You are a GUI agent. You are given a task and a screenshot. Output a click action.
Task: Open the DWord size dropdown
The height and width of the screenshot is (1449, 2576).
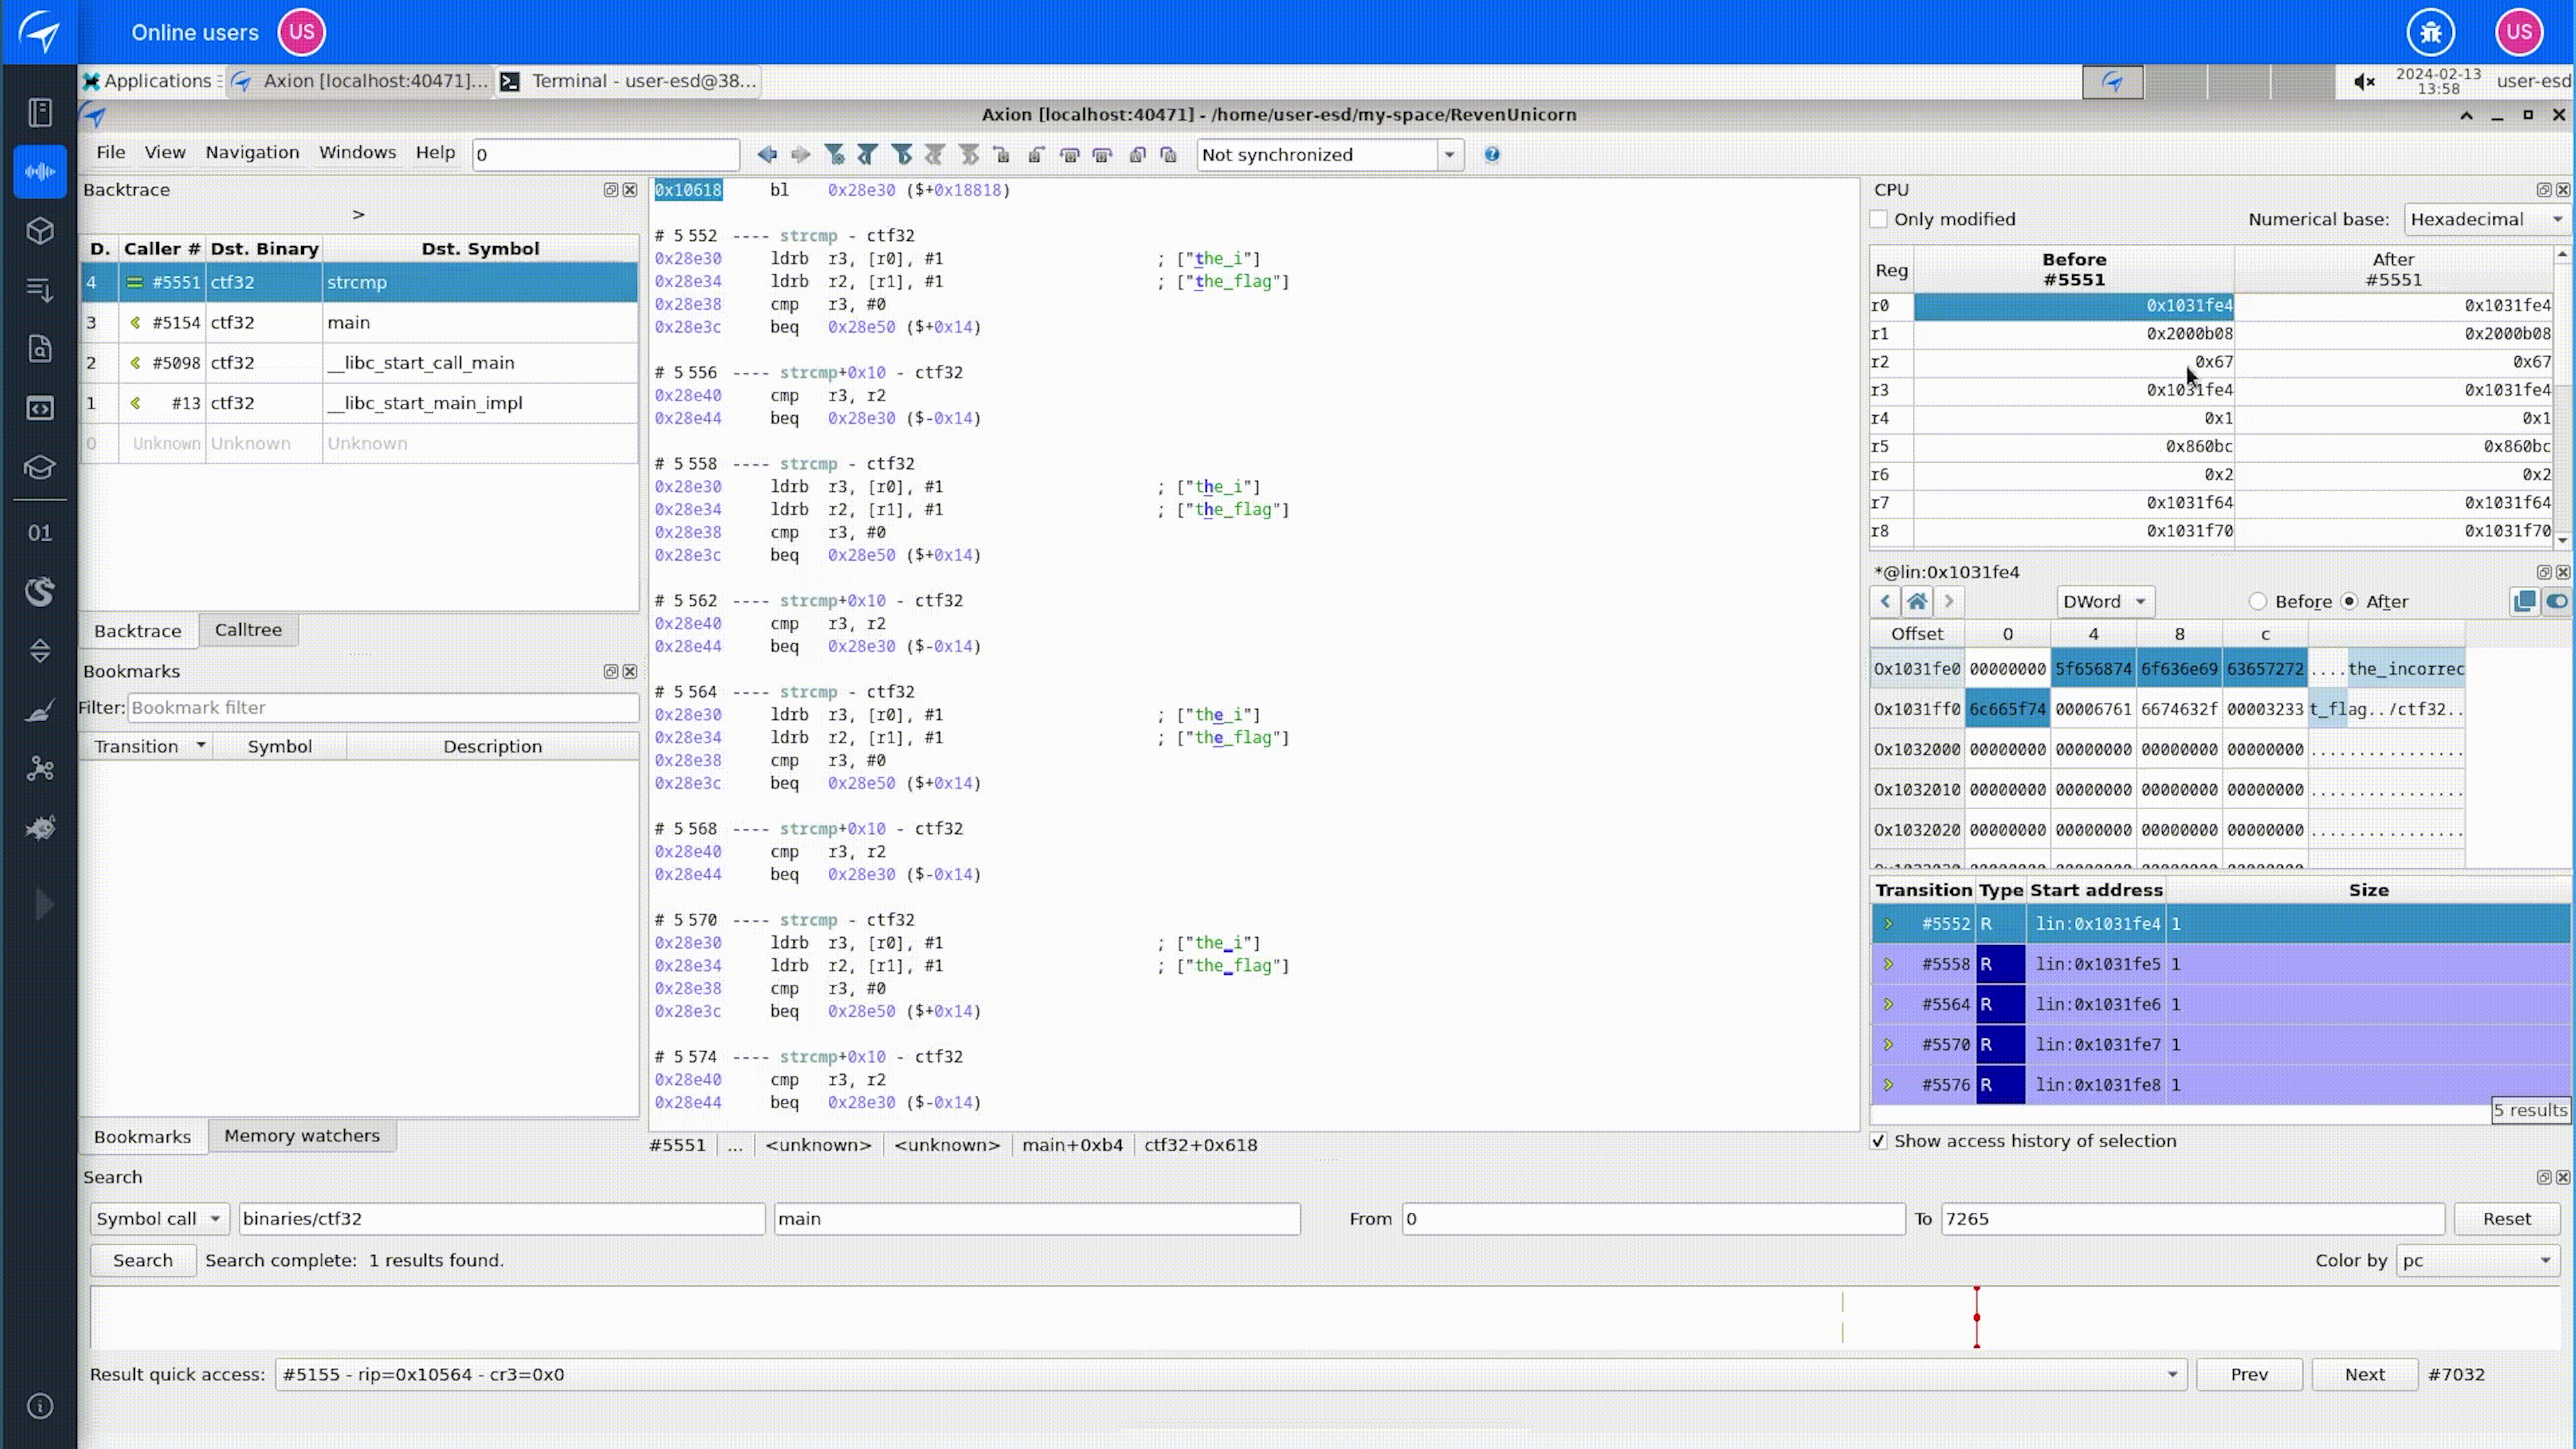(2104, 601)
